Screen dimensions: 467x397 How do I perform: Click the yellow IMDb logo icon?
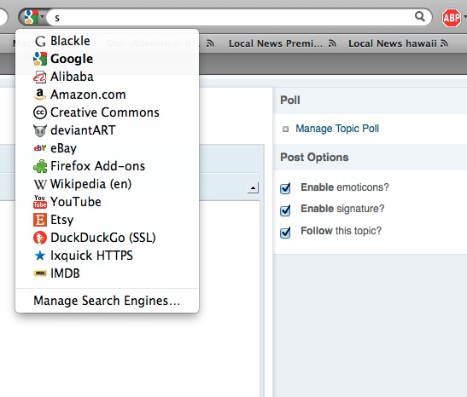(40, 273)
